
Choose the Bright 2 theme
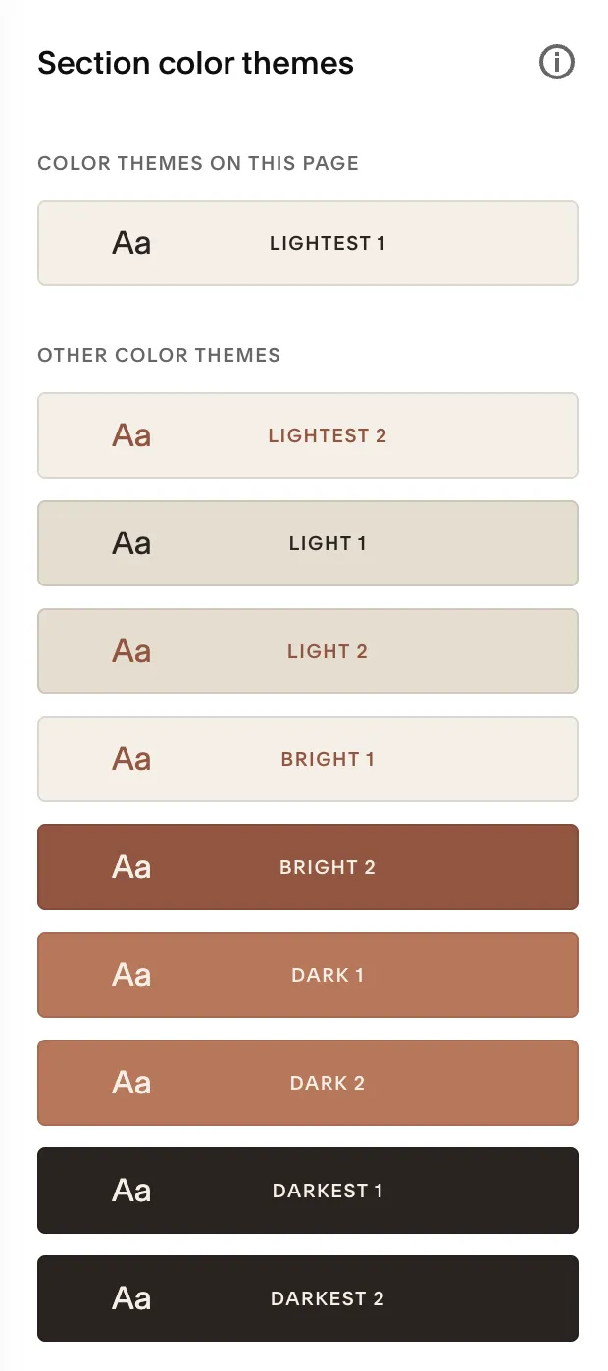[328, 866]
